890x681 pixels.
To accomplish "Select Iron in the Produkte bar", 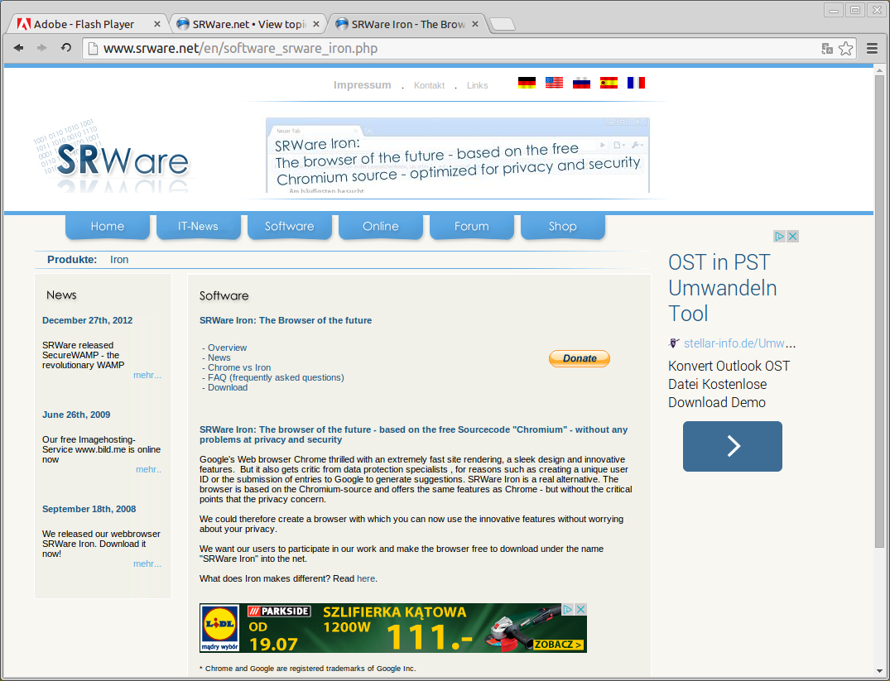I will 119,259.
